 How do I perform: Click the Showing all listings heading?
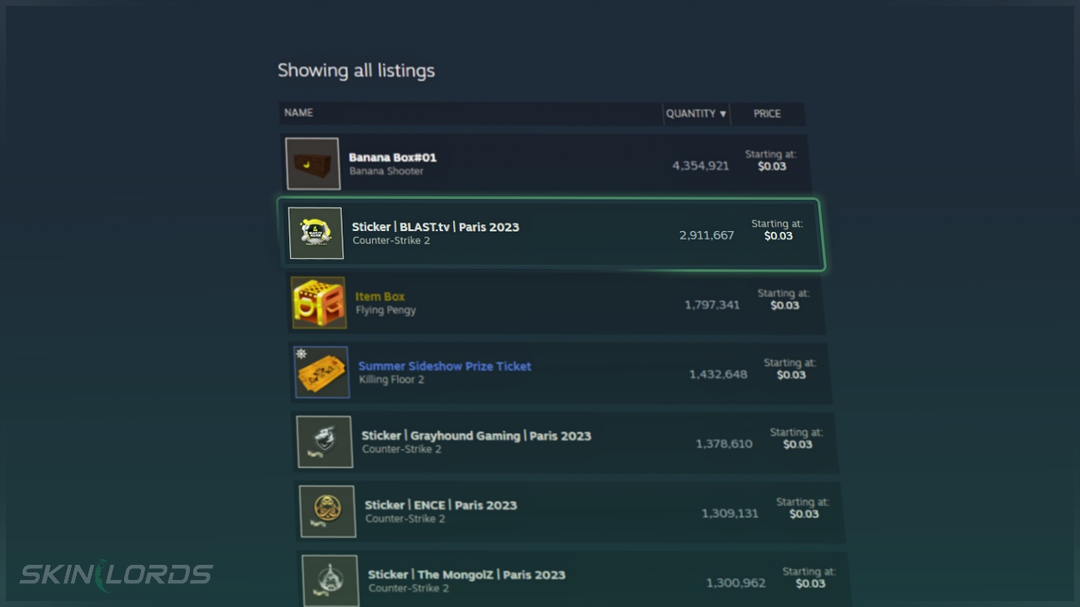pos(356,71)
